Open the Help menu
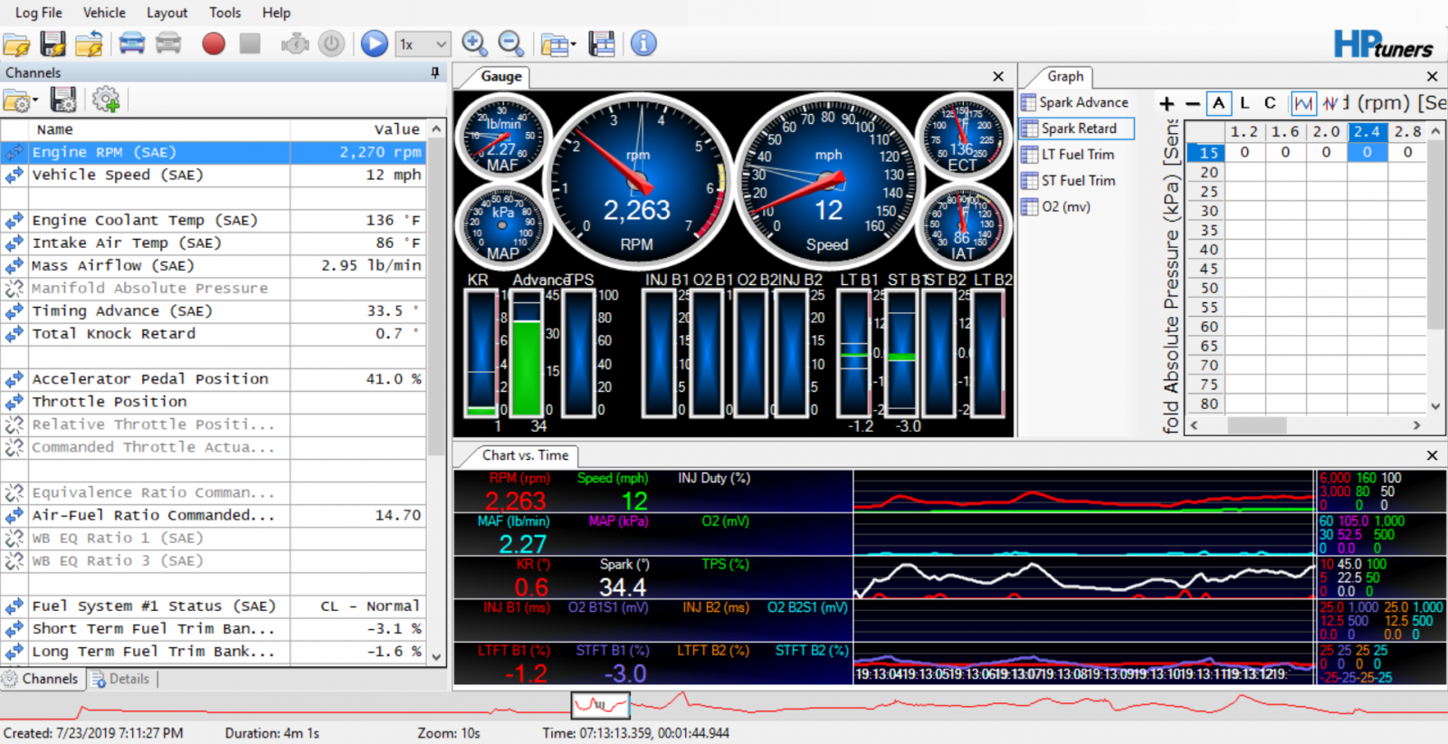The width and height of the screenshot is (1448, 744). [276, 13]
